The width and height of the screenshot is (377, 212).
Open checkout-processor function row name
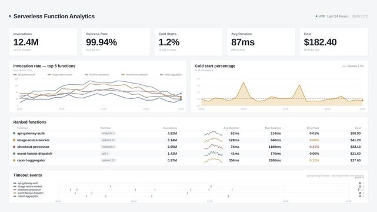[33, 147]
